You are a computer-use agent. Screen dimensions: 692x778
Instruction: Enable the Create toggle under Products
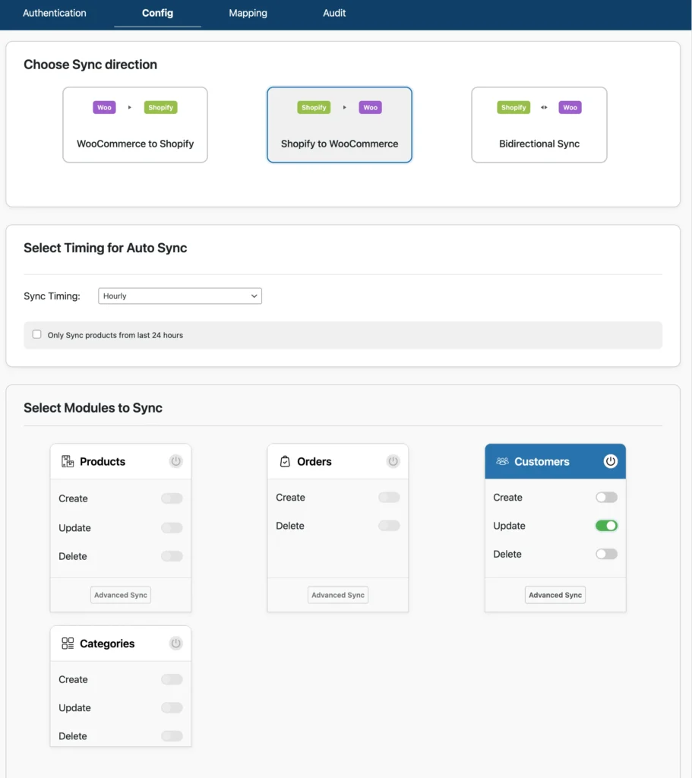pyautogui.click(x=171, y=498)
